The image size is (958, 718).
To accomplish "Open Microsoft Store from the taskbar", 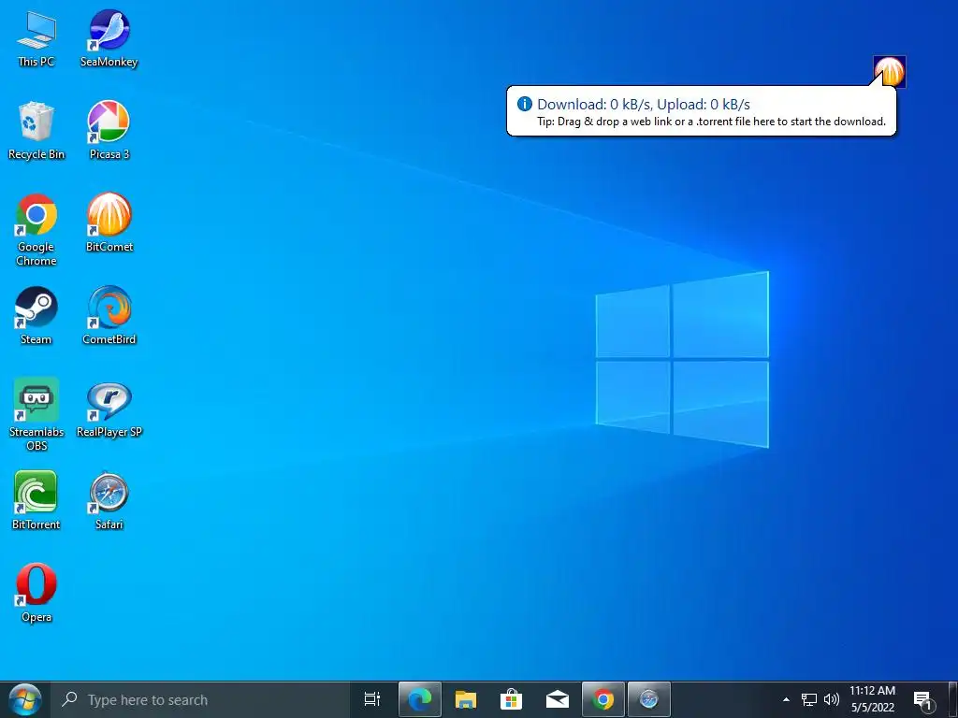I will point(512,699).
